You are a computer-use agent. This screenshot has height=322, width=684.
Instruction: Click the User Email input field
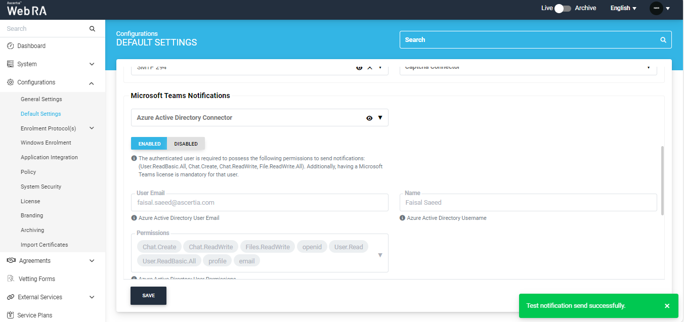(x=260, y=203)
